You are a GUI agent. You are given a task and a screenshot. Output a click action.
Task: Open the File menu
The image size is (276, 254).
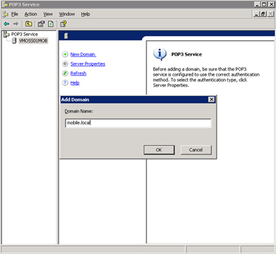click(14, 14)
